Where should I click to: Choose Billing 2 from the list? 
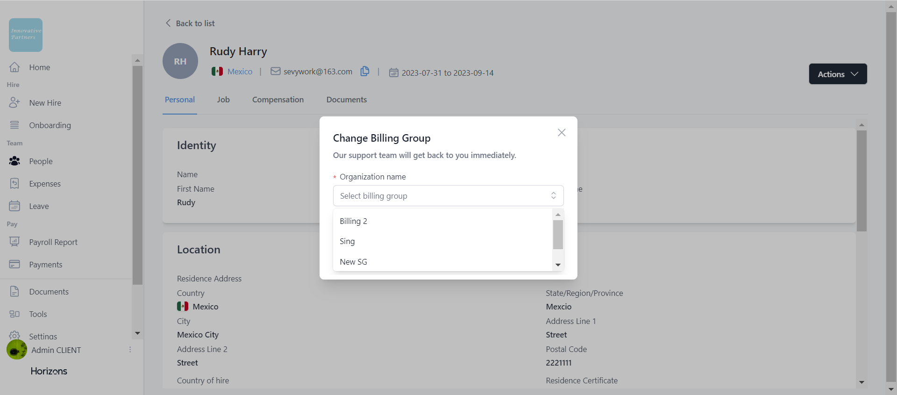(354, 221)
